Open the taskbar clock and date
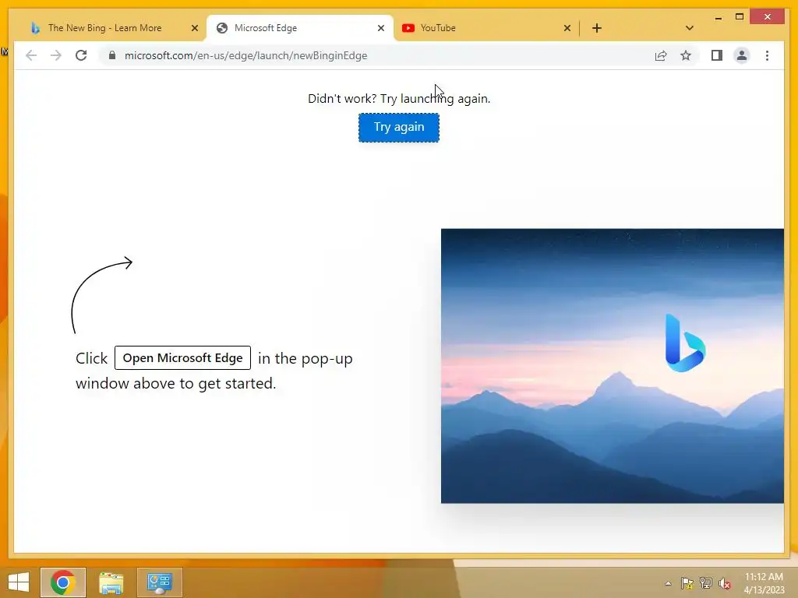This screenshot has height=598, width=798. pyautogui.click(x=764, y=583)
